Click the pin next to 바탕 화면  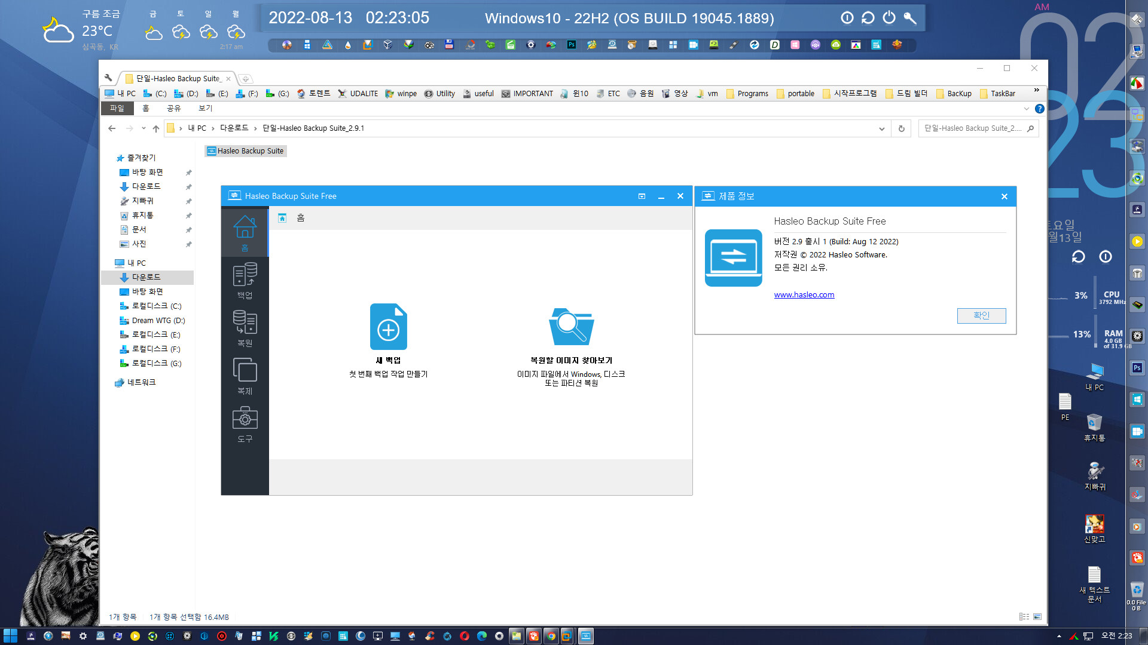point(188,173)
